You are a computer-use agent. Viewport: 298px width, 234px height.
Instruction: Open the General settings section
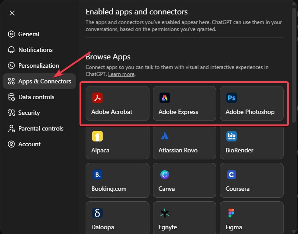click(x=28, y=34)
